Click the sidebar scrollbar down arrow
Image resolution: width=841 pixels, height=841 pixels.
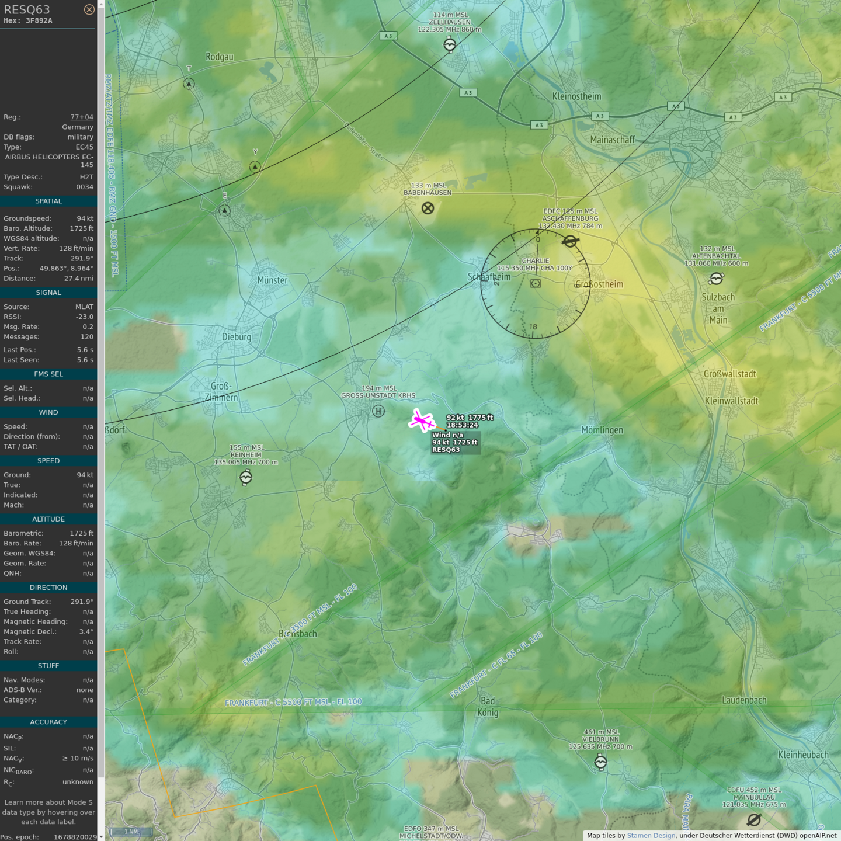(x=101, y=837)
